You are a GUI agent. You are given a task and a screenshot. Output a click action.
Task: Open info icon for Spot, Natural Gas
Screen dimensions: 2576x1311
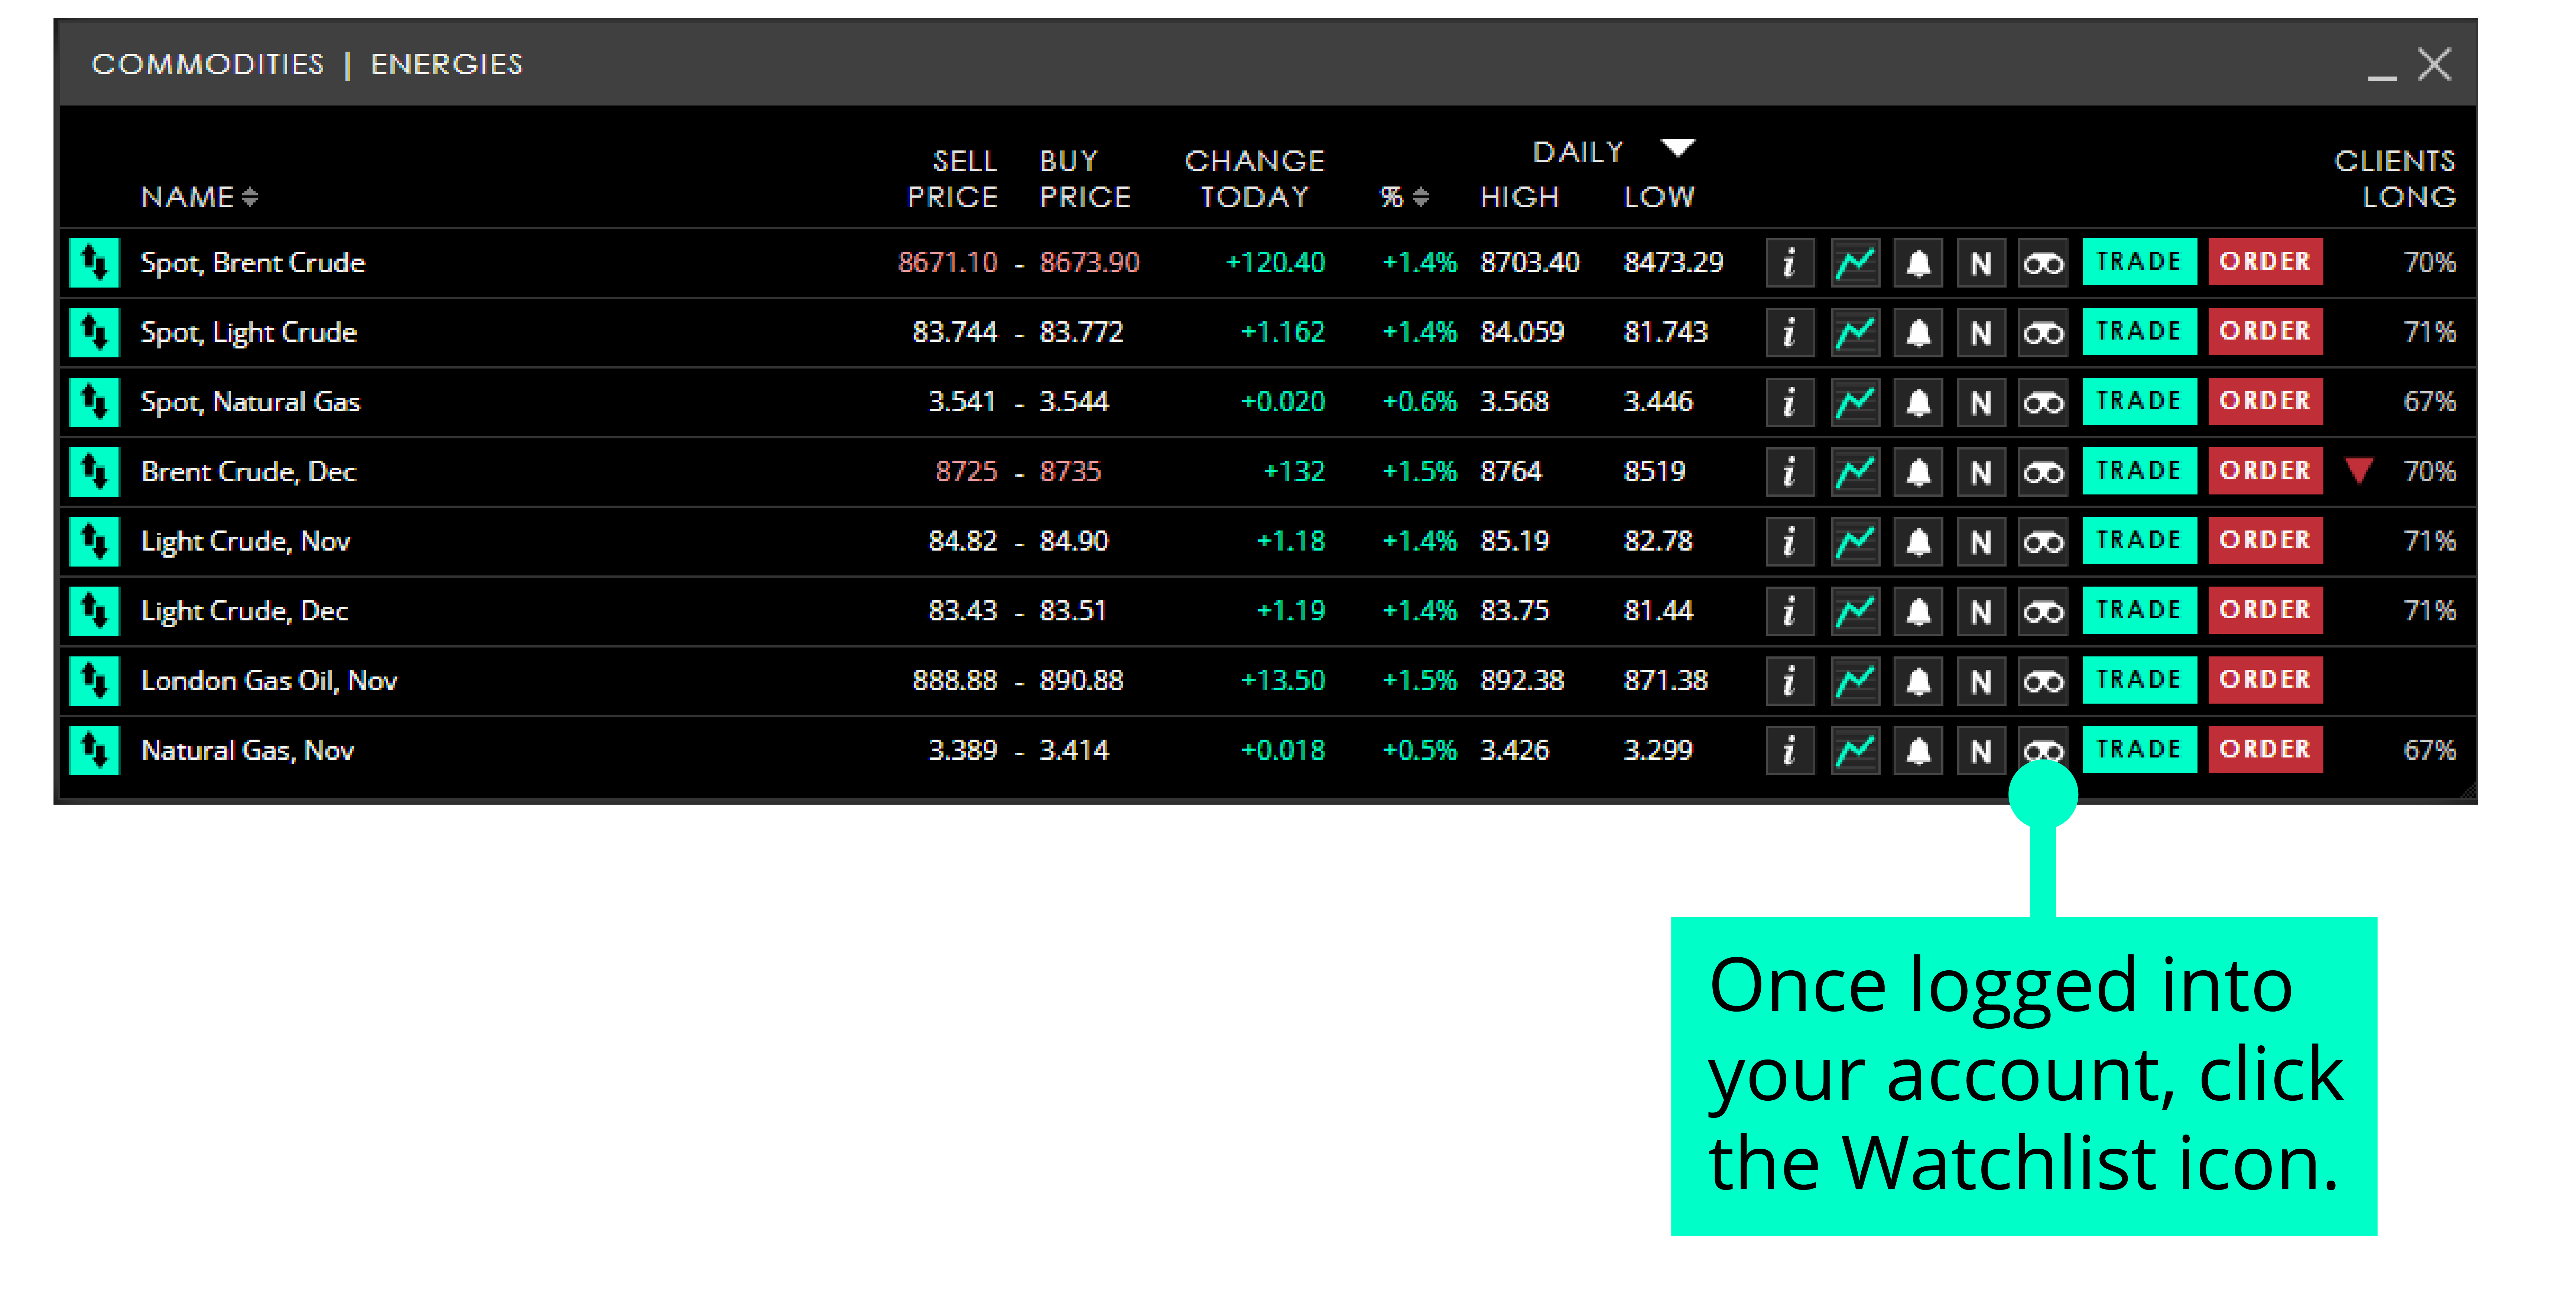click(1790, 402)
